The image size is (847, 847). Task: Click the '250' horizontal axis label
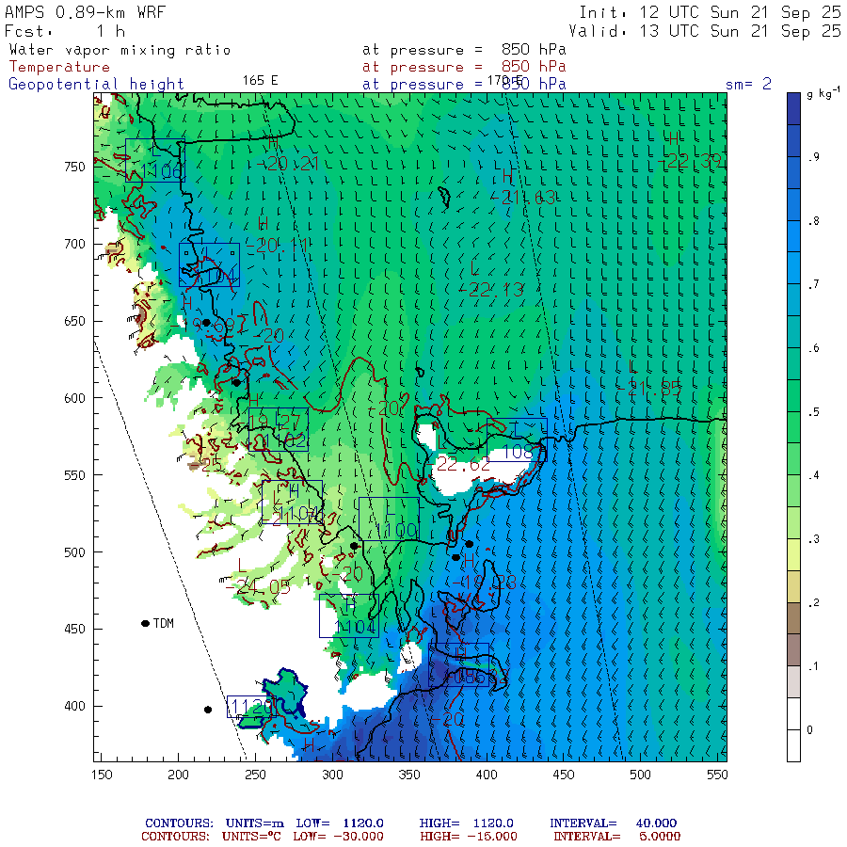(255, 775)
